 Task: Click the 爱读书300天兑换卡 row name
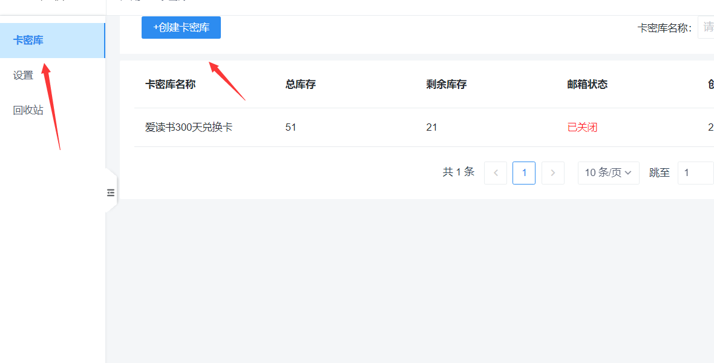[x=189, y=128]
